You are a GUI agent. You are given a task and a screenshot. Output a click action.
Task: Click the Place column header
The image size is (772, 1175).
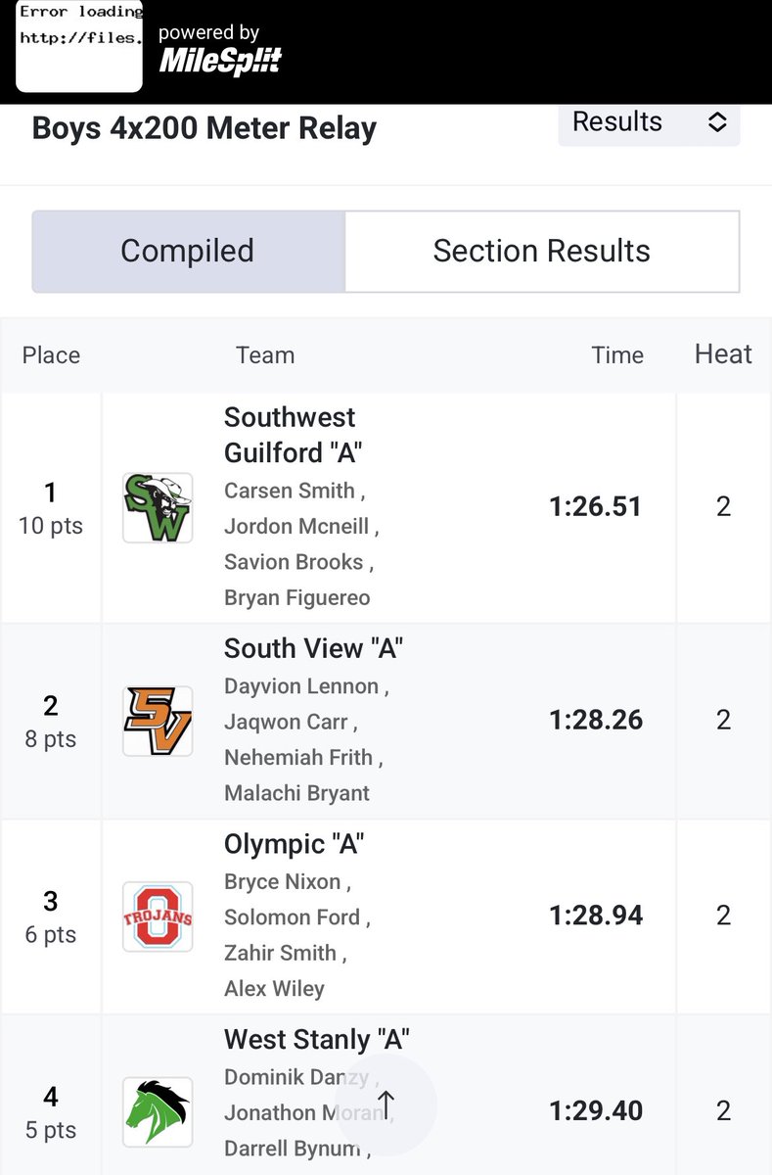click(x=51, y=355)
